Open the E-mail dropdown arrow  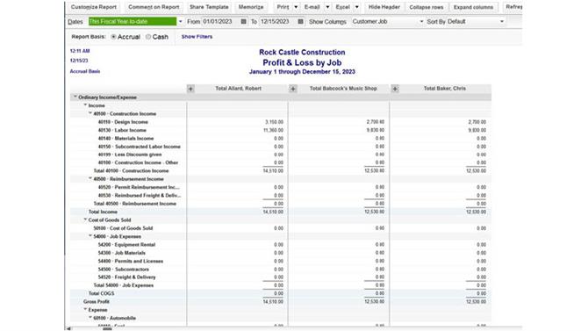pos(327,7)
